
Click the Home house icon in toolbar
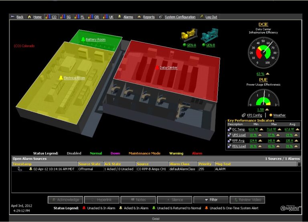click(30, 17)
